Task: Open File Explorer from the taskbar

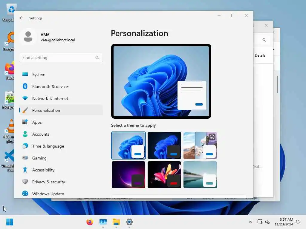Action: pyautogui.click(x=116, y=222)
